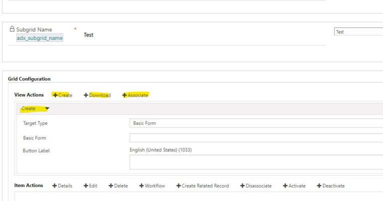Image resolution: width=383 pixels, height=201 pixels.
Task: Click the Subgrid Name value Test
Action: pos(88,35)
